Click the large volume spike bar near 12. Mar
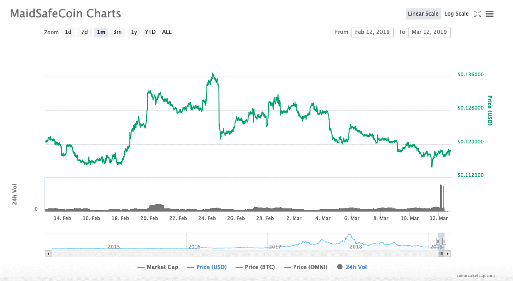Image resolution: width=513 pixels, height=281 pixels. 442,198
